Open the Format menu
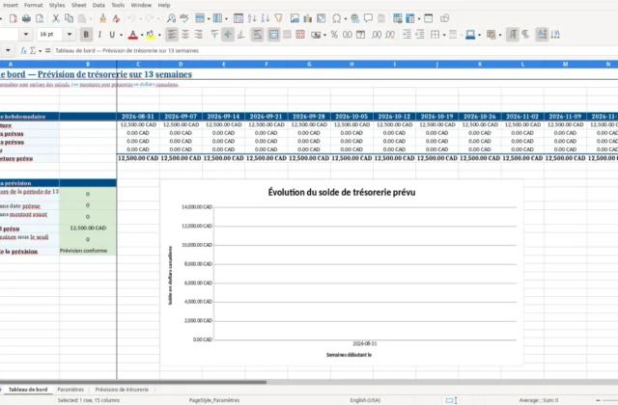The image size is (618, 405). pyautogui.click(x=33, y=5)
